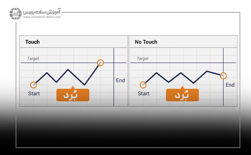
Task: Click the "Target" label in No Touch chart
Action: click(x=143, y=58)
